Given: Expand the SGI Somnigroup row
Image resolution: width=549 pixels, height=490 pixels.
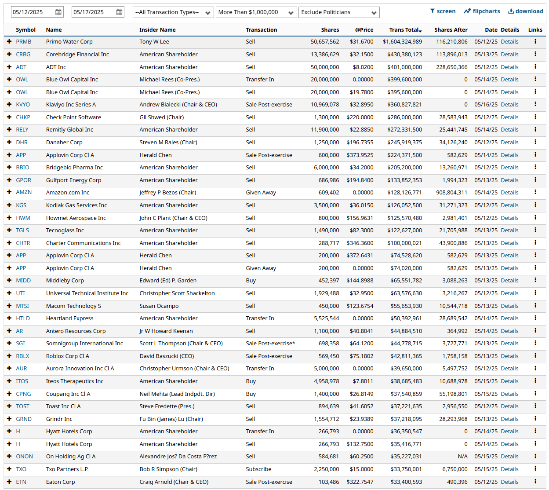Looking at the screenshot, I should (9, 344).
